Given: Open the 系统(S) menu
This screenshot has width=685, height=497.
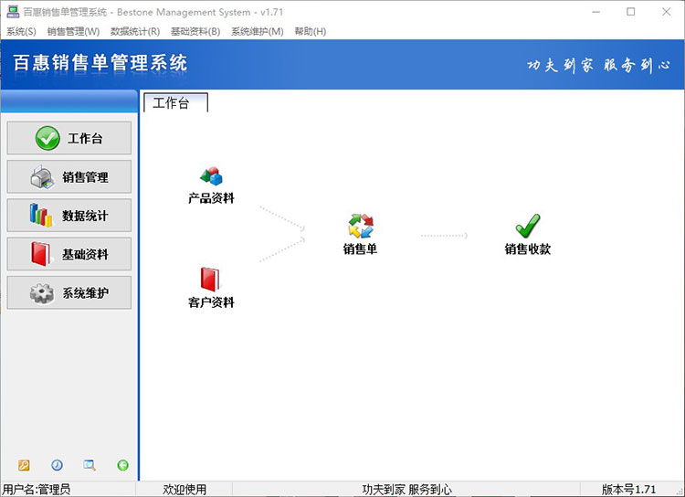Looking at the screenshot, I should coord(21,31).
